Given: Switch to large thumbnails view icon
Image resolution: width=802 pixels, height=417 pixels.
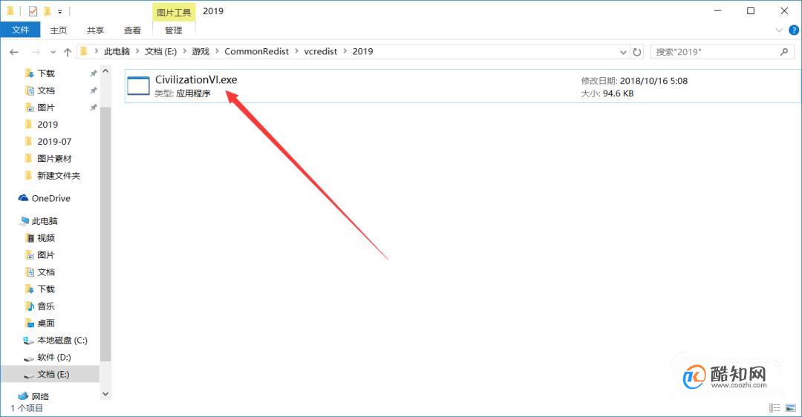Looking at the screenshot, I should coord(791,408).
